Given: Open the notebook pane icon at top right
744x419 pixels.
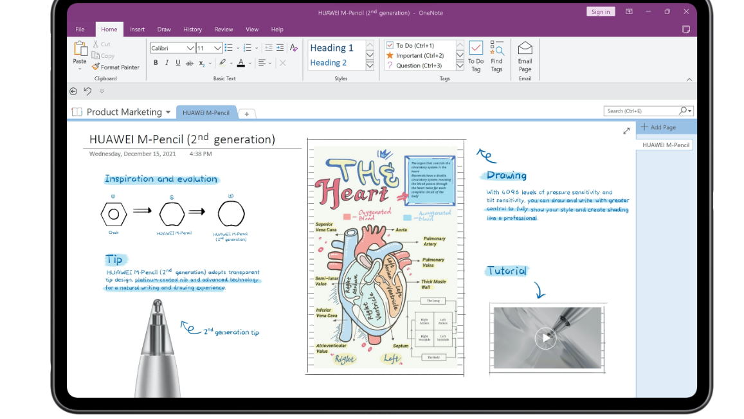Looking at the screenshot, I should 686,30.
